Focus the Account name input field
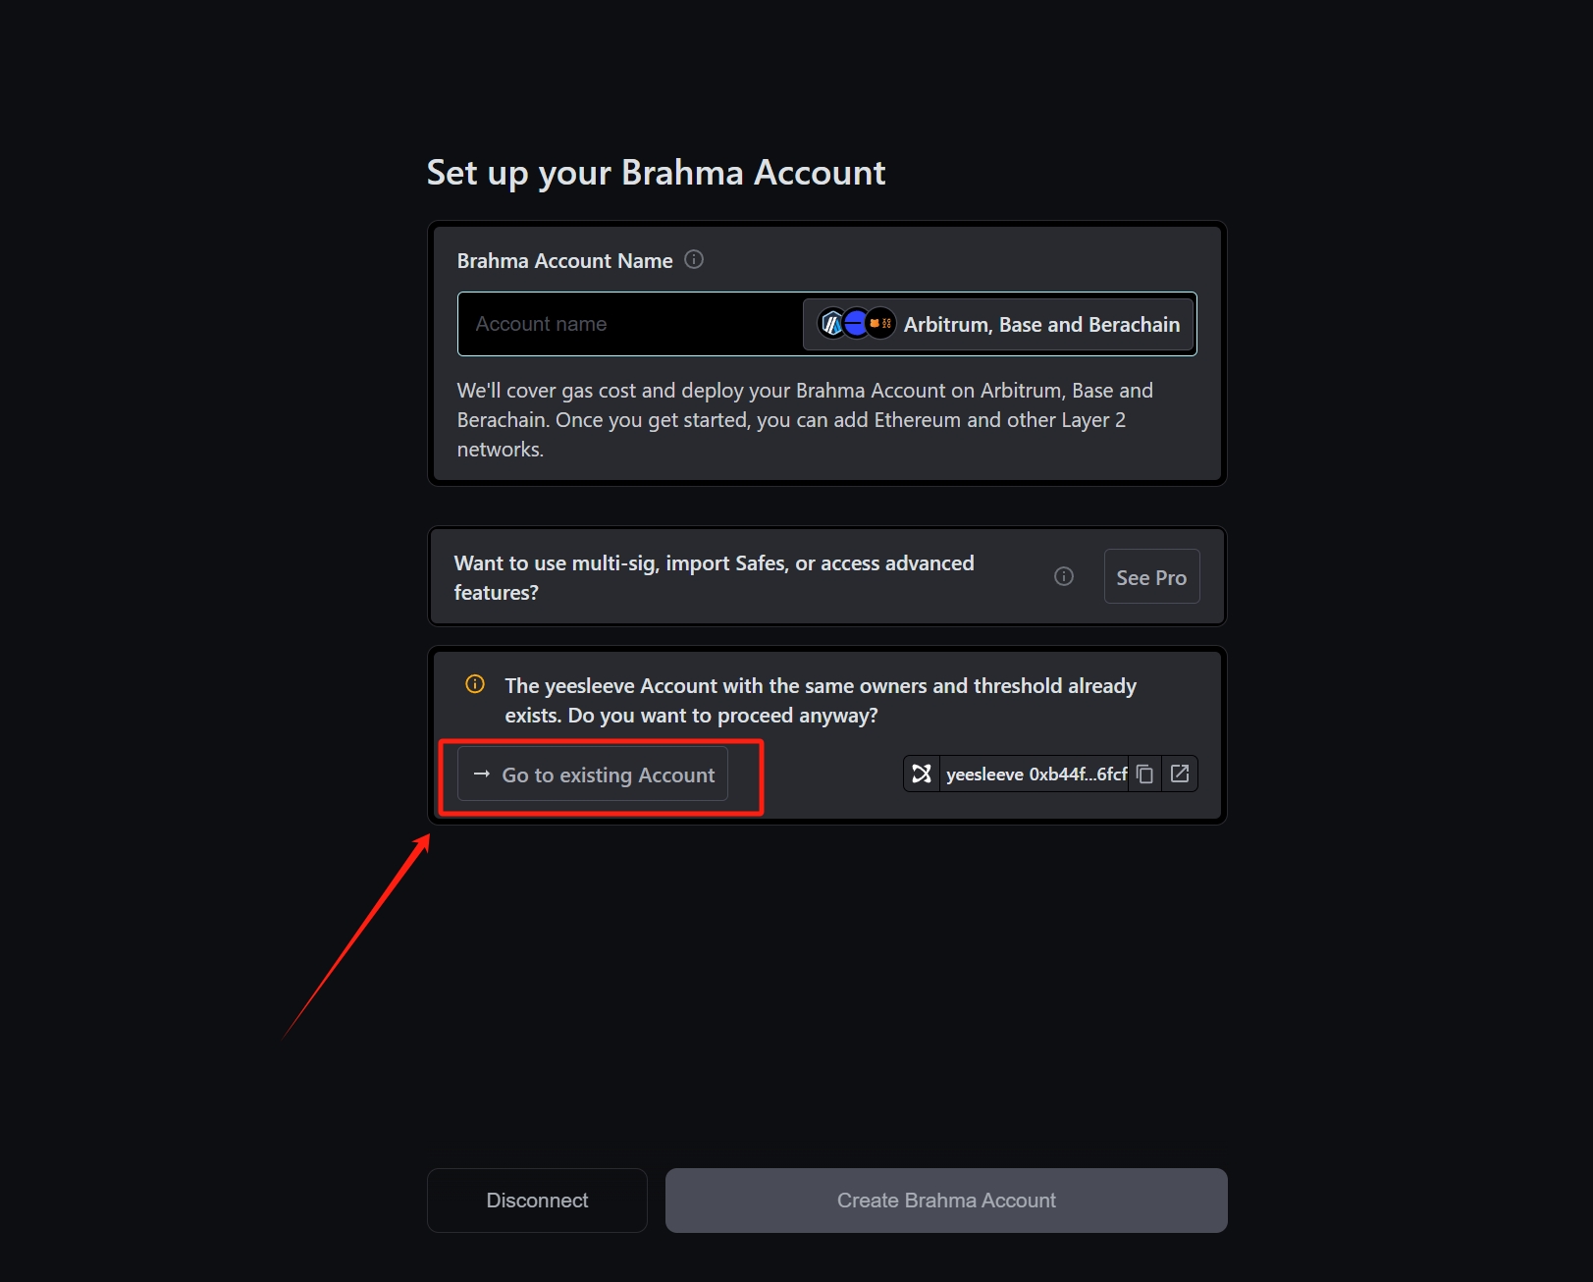 630,324
